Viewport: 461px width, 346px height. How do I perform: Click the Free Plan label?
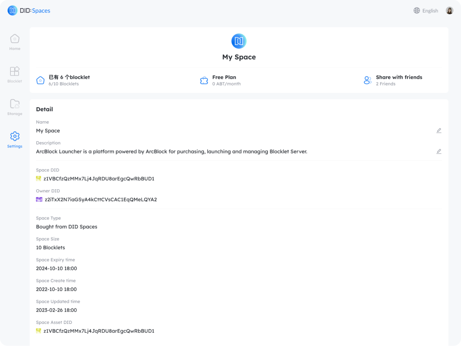click(224, 77)
